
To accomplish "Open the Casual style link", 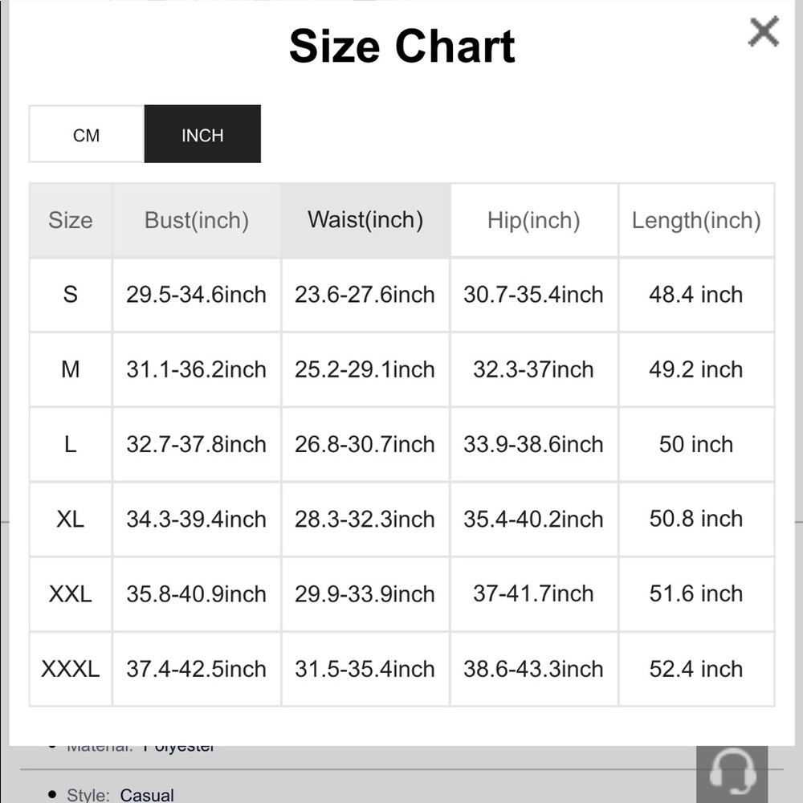I will click(147, 795).
